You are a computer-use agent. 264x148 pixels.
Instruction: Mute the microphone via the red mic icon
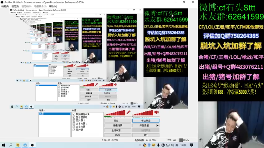tap(129, 112)
